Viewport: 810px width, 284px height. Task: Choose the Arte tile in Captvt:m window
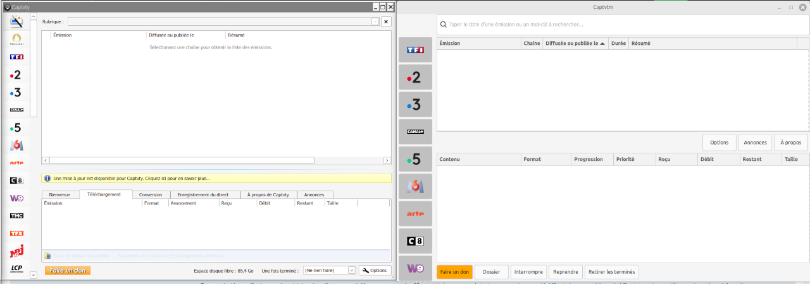pyautogui.click(x=415, y=213)
